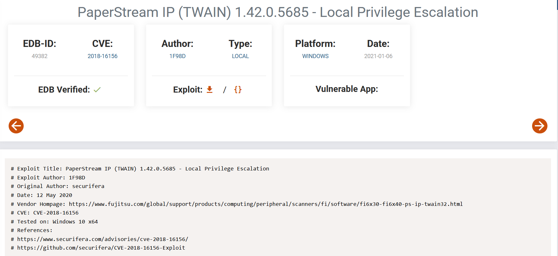558x256 pixels.
Task: Go to next exploit with right arrow
Action: [539, 126]
